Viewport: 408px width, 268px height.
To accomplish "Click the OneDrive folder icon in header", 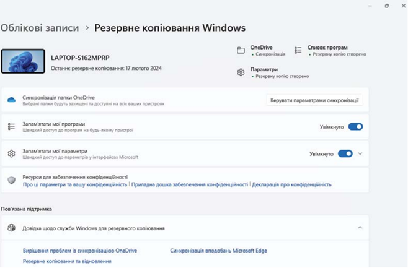I will point(241,50).
